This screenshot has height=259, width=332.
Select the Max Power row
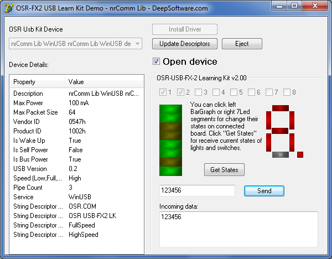76,103
